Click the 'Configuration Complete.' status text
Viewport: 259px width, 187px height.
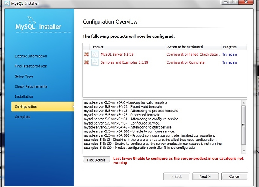tap(186, 62)
